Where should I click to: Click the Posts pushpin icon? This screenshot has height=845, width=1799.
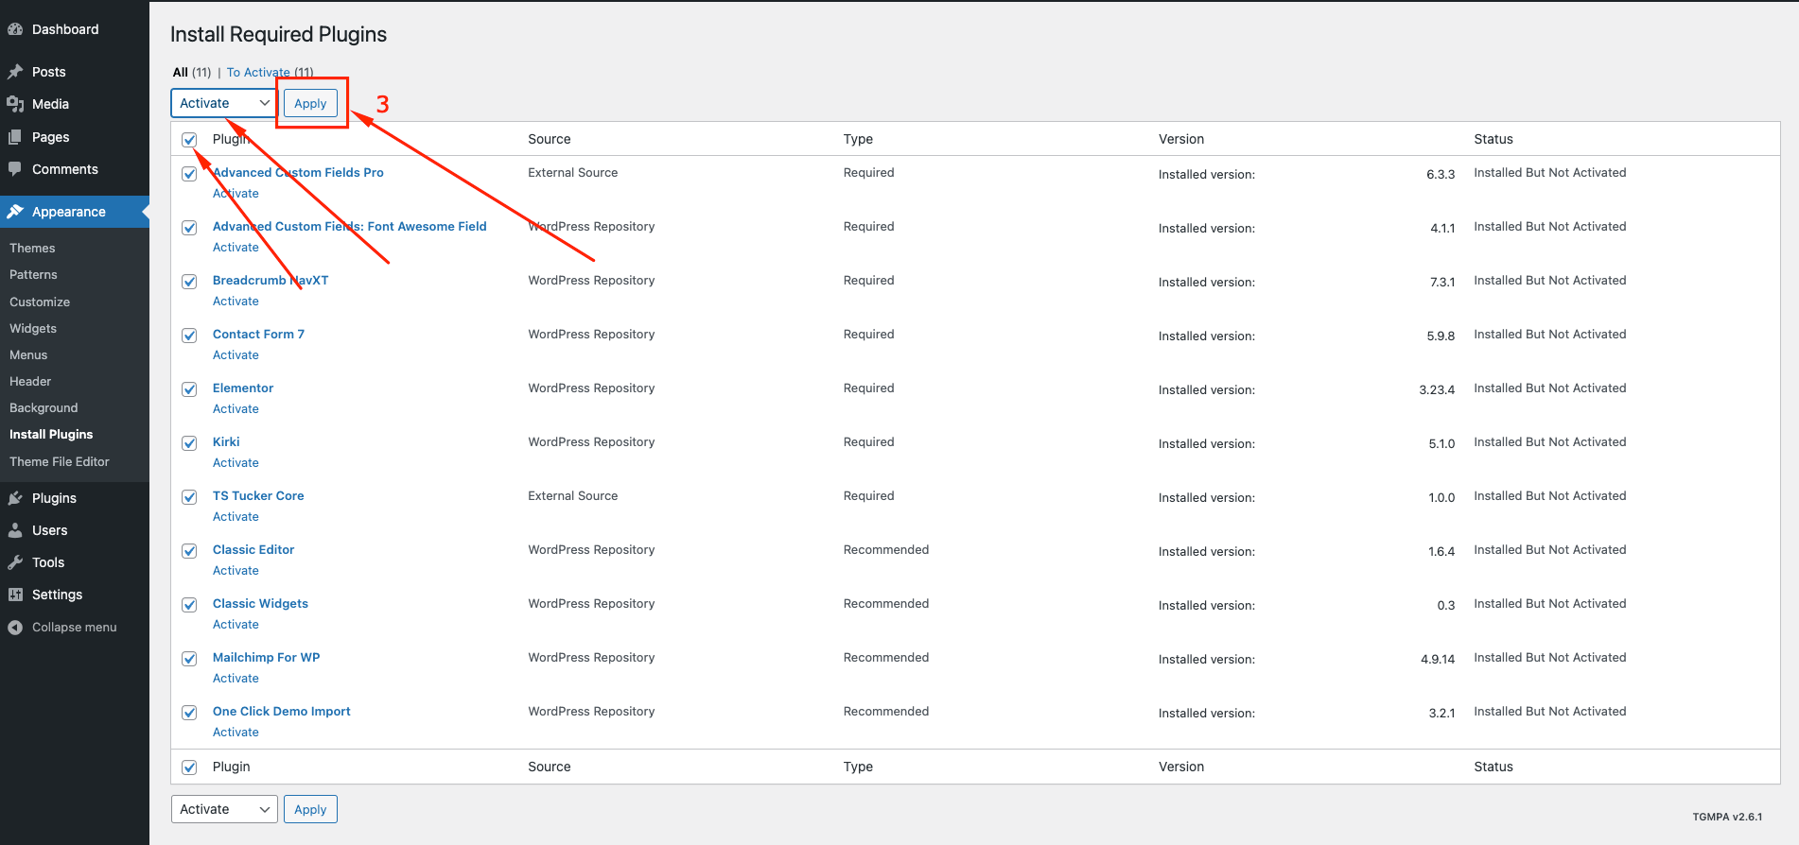(x=15, y=72)
